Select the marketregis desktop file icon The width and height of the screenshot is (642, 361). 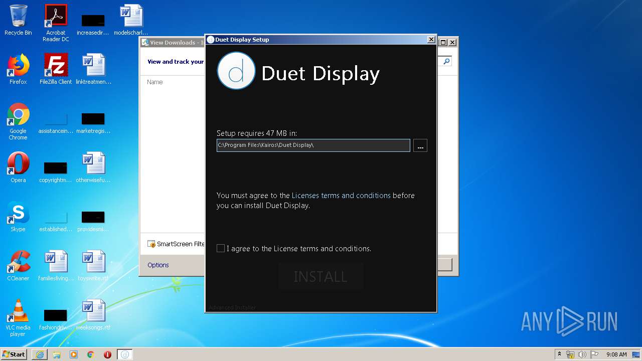[x=93, y=122]
